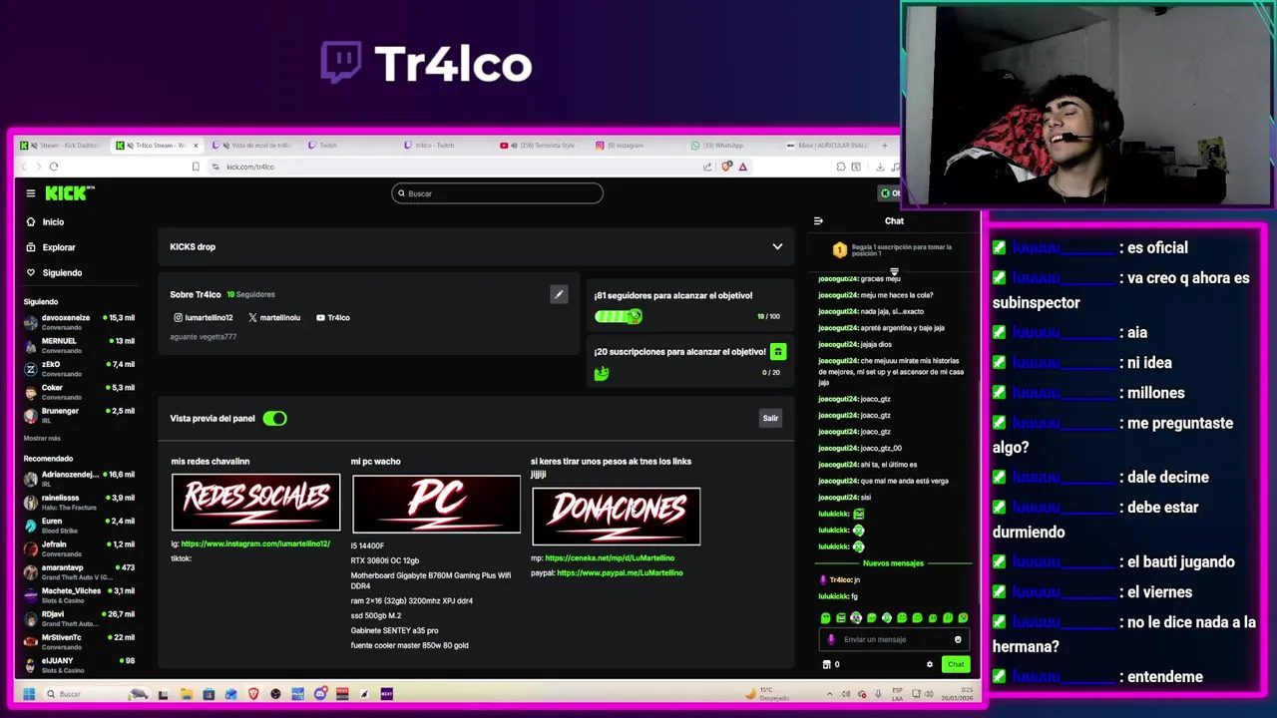Viewport: 1277px width, 718px height.
Task: Open zEkO channel in the sidebar
Action: pyautogui.click(x=80, y=368)
